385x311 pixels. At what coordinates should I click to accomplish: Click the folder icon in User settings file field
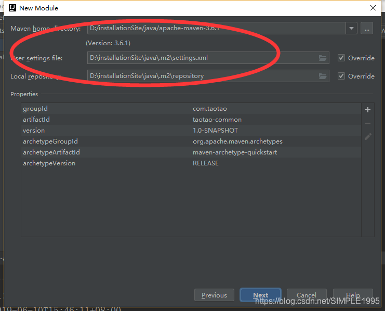(x=322, y=58)
